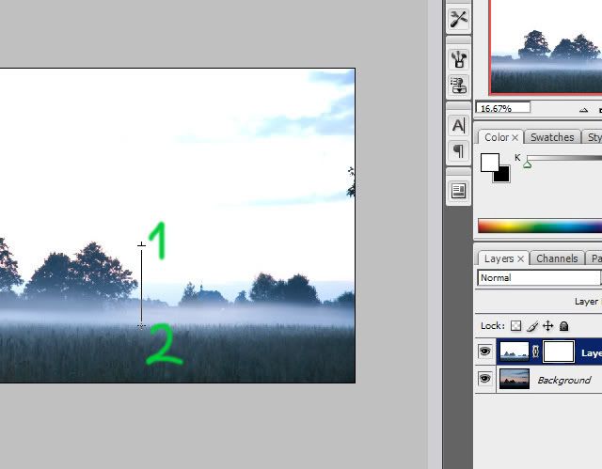Open the Brushes panel icon

point(458,58)
